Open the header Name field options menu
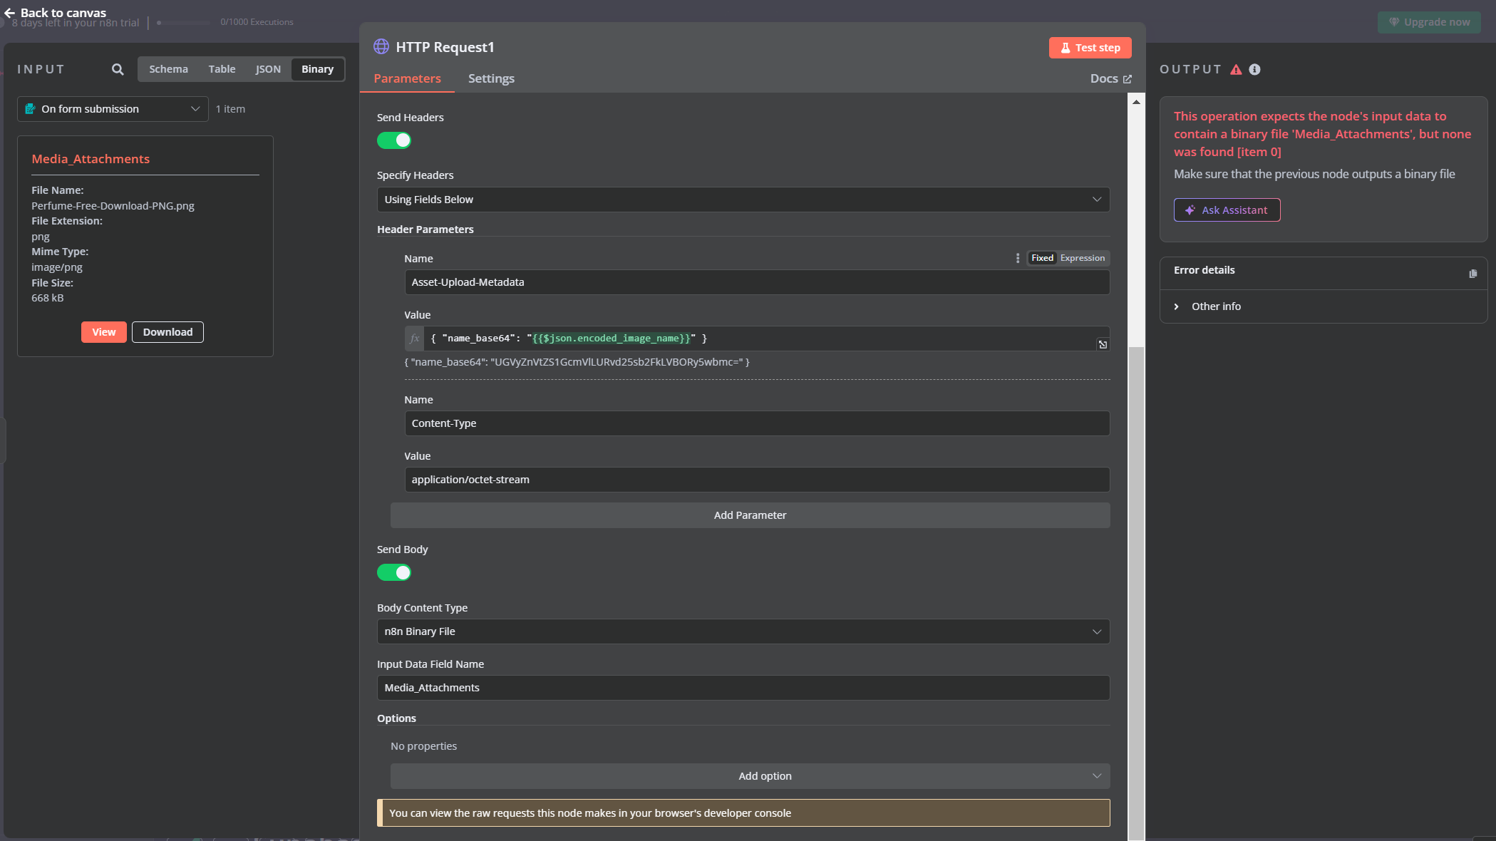This screenshot has height=841, width=1496. coord(1017,258)
